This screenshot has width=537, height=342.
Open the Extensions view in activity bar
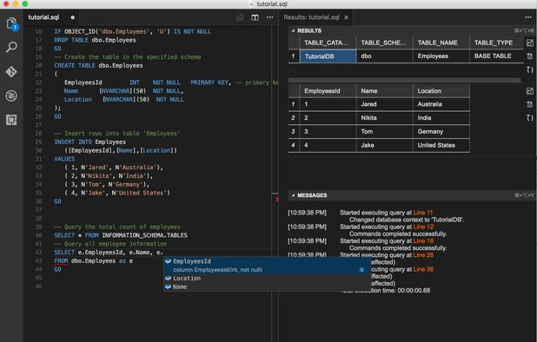coord(11,120)
